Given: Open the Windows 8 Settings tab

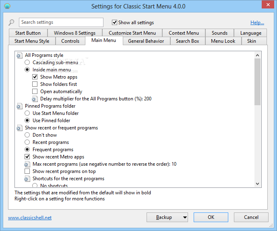Looking at the screenshot, I should coord(74,33).
